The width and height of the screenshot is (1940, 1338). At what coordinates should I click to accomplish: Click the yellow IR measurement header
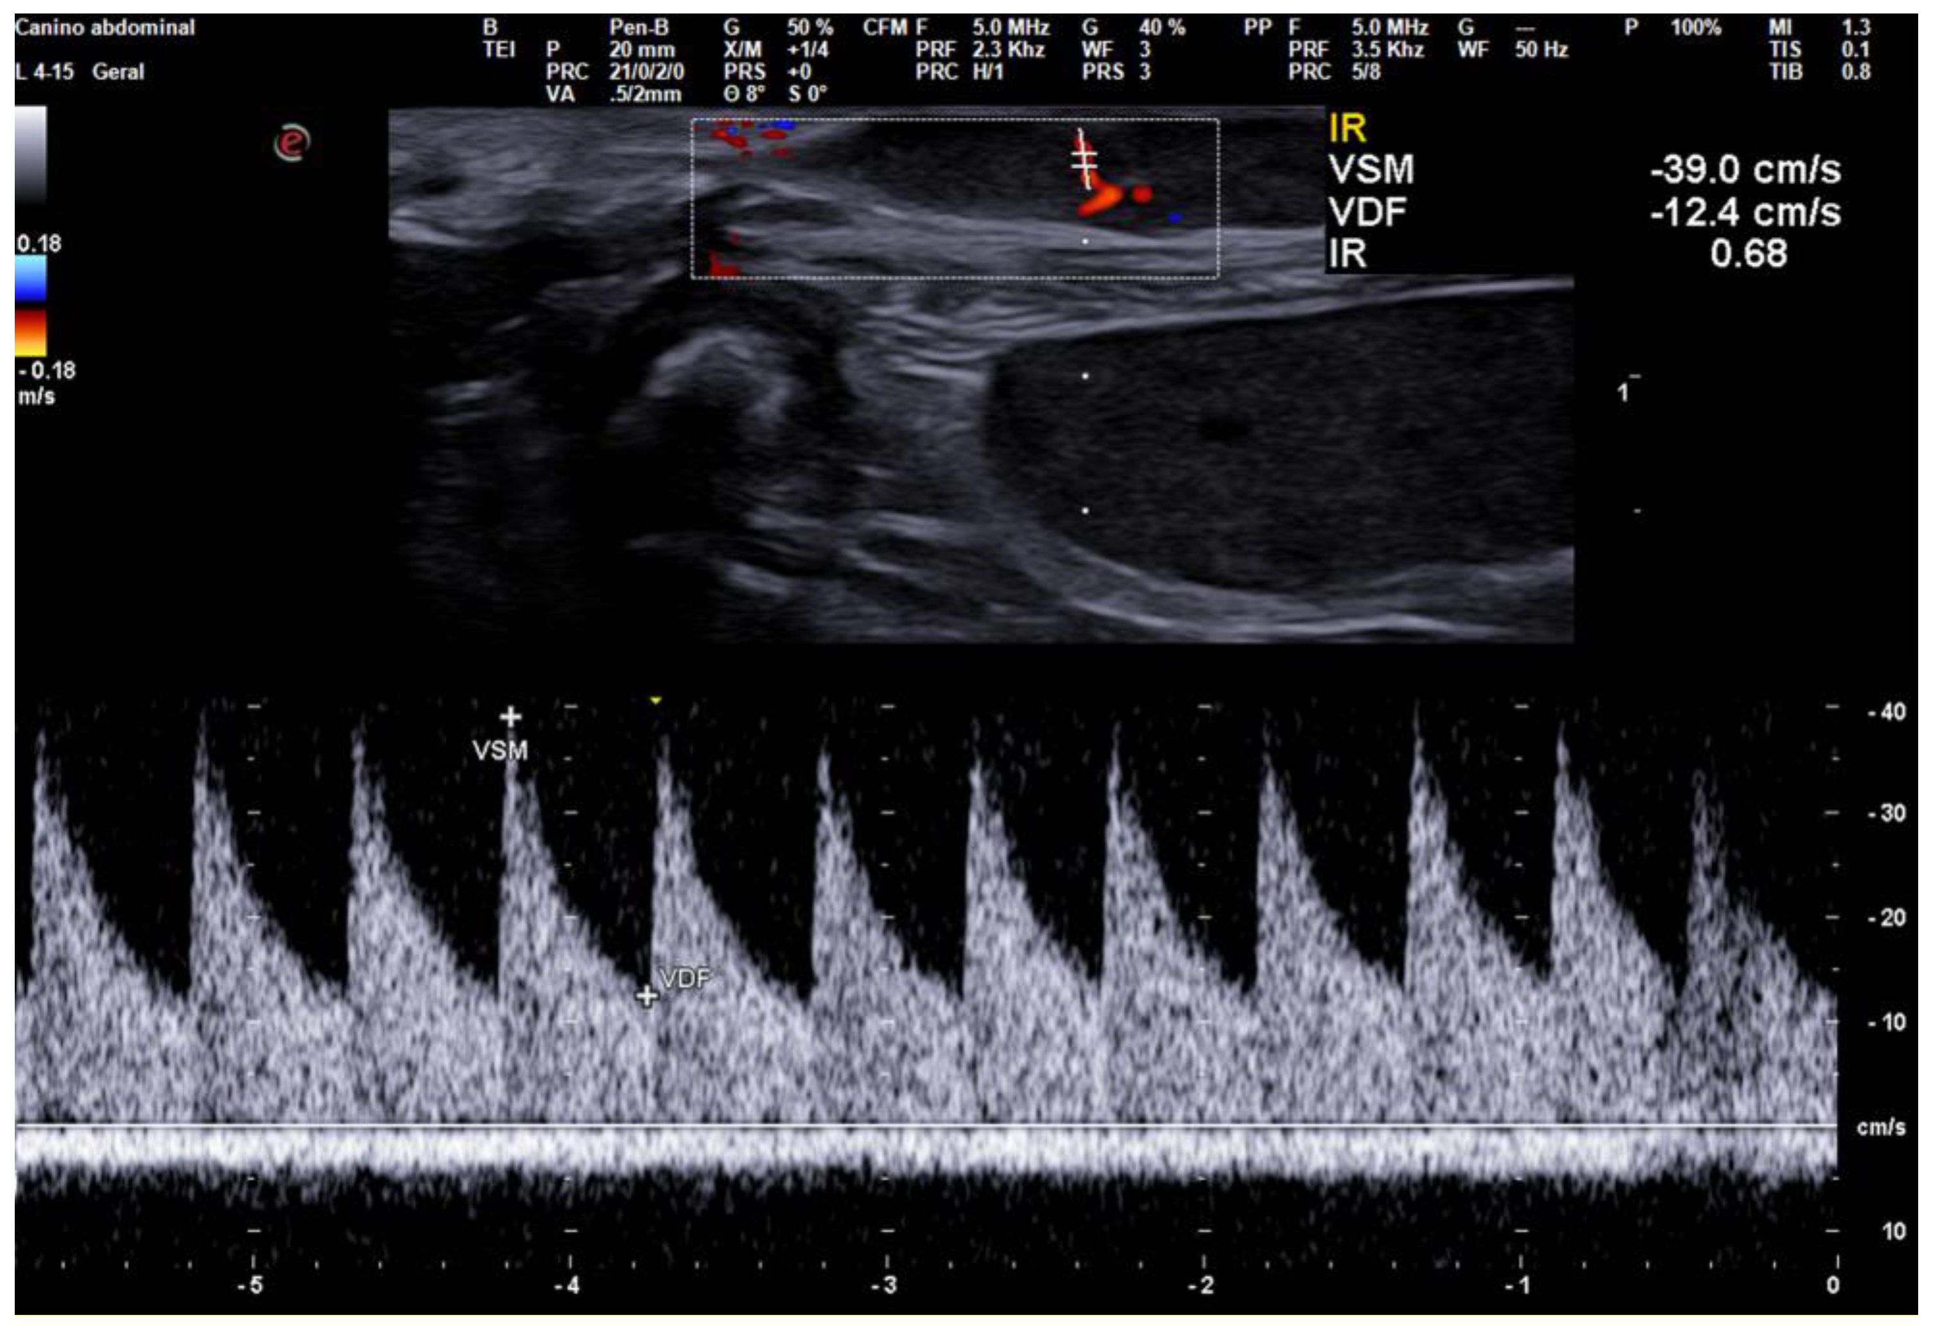pos(1347,129)
